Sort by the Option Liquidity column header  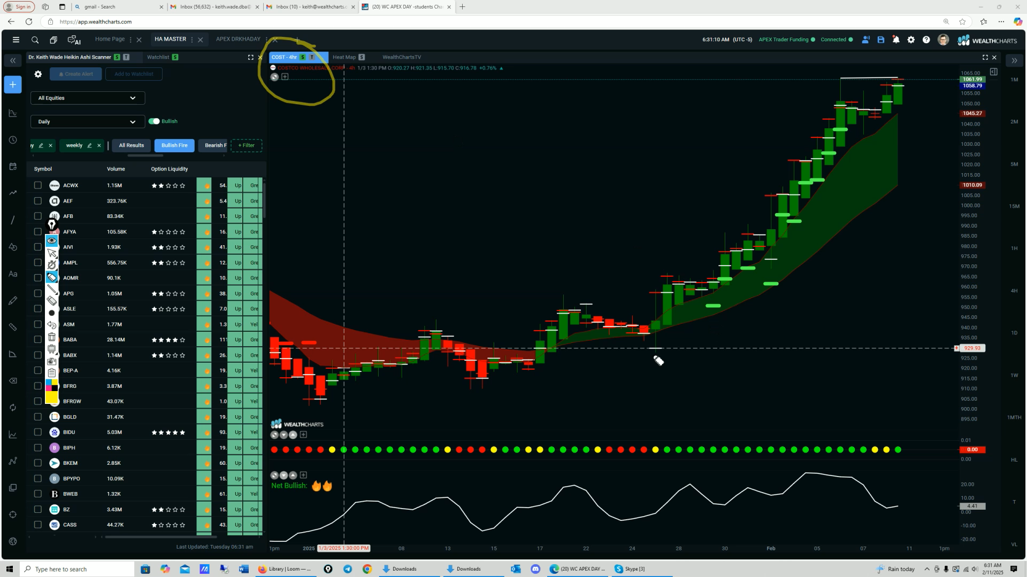[x=169, y=169]
